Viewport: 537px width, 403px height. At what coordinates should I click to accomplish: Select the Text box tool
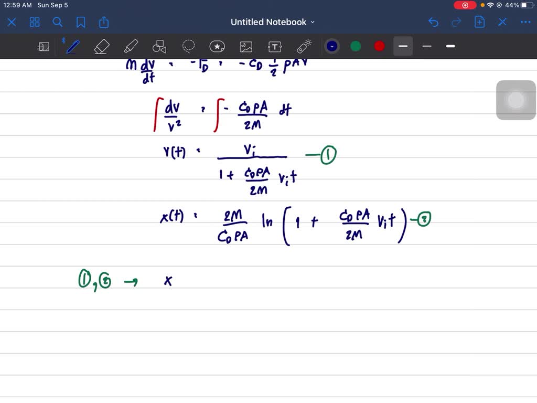pos(275,46)
